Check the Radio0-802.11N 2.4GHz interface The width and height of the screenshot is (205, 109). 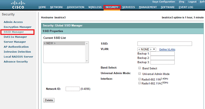[x=139, y=79]
